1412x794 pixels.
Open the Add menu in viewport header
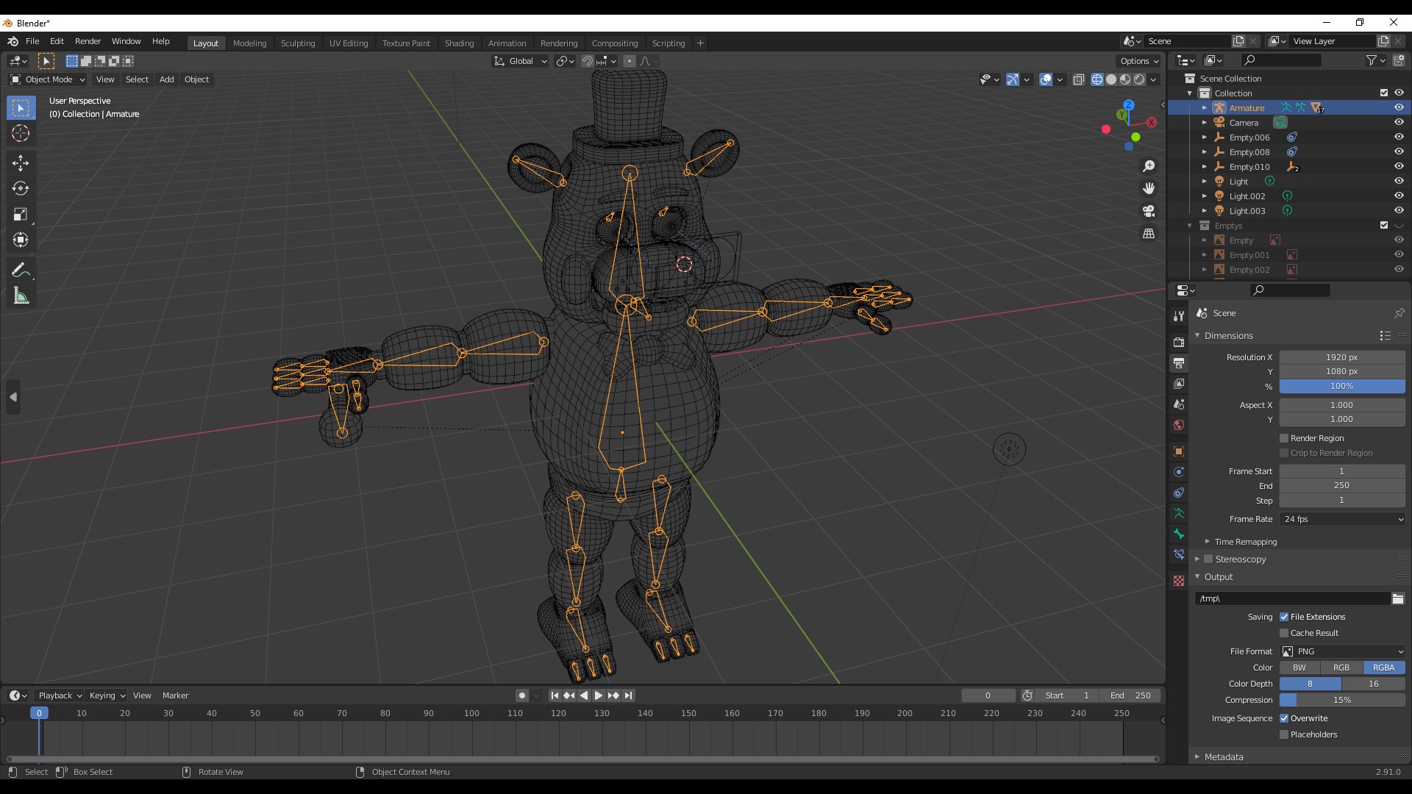point(167,79)
